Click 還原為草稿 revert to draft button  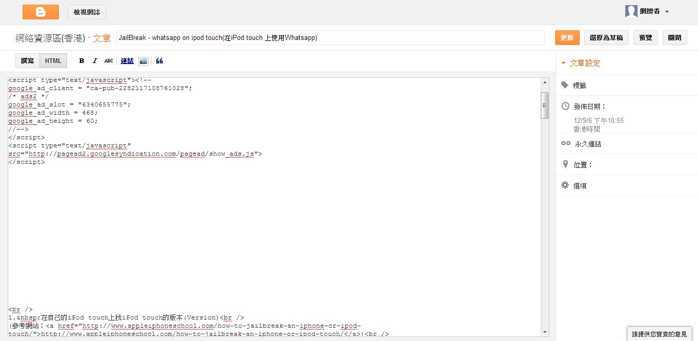606,37
